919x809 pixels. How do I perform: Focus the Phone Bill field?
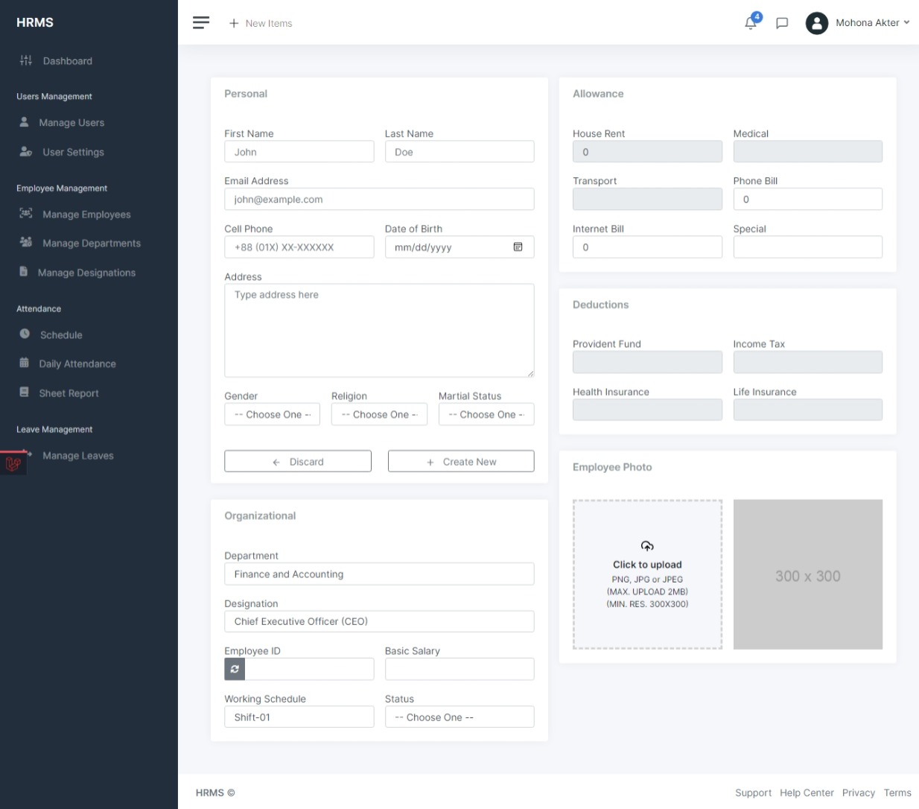point(808,199)
